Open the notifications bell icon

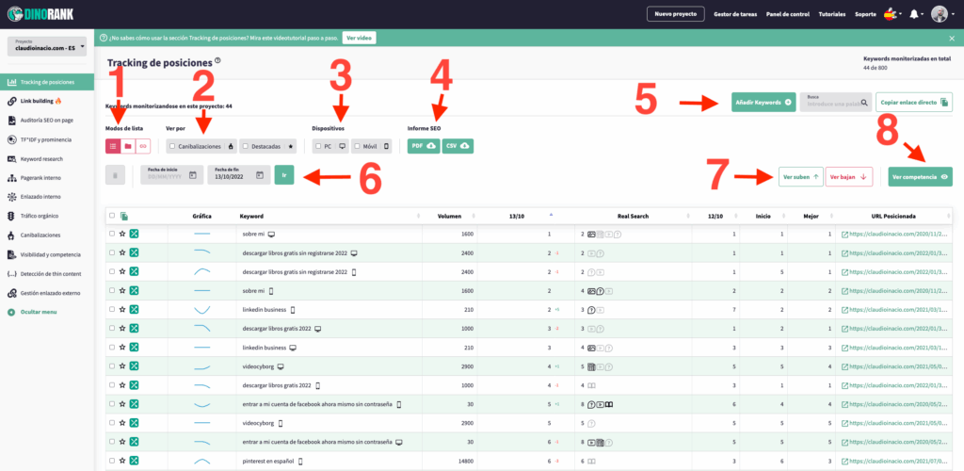point(913,14)
